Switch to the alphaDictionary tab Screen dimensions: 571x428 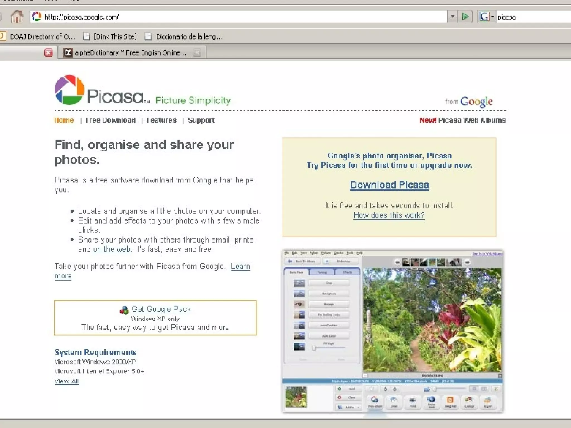130,52
